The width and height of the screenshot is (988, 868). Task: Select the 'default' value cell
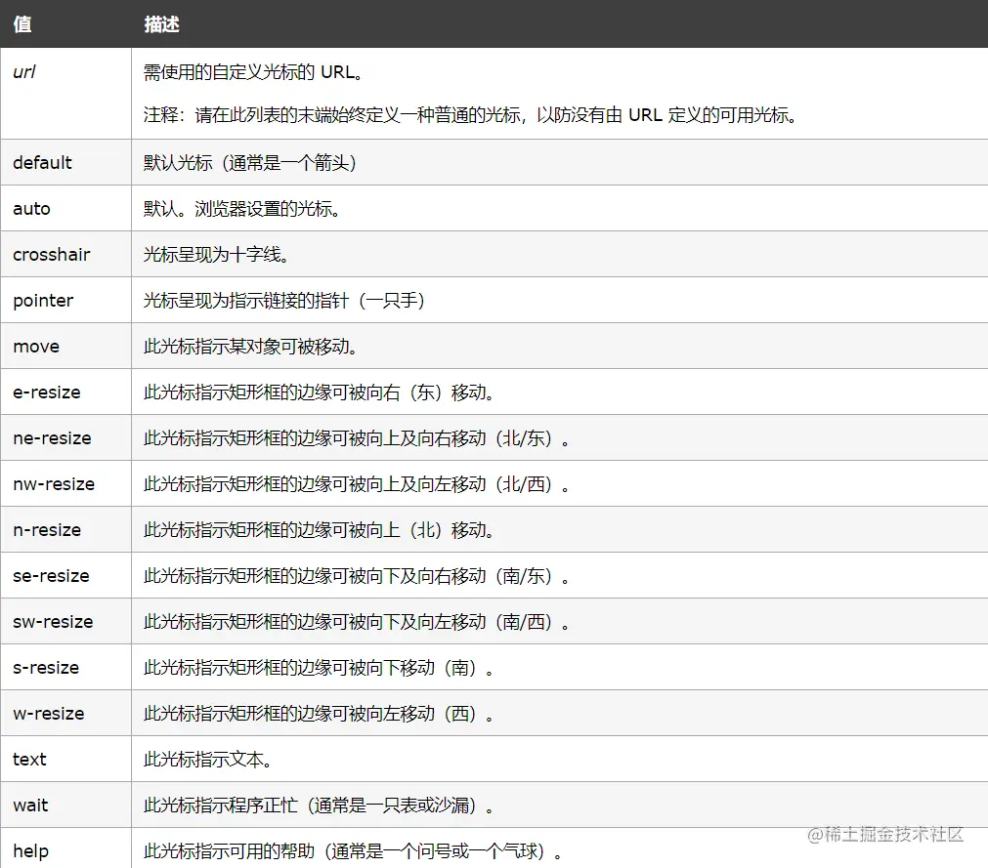pos(65,162)
